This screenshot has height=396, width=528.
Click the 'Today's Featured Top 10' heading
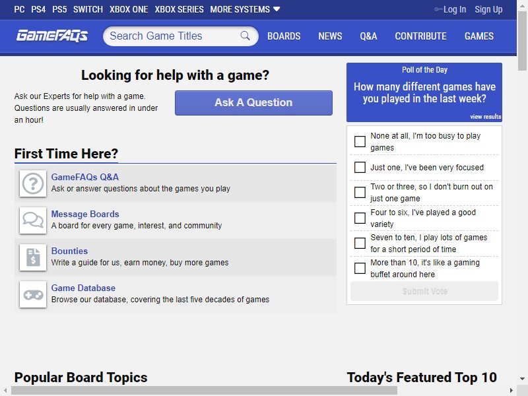tap(422, 378)
